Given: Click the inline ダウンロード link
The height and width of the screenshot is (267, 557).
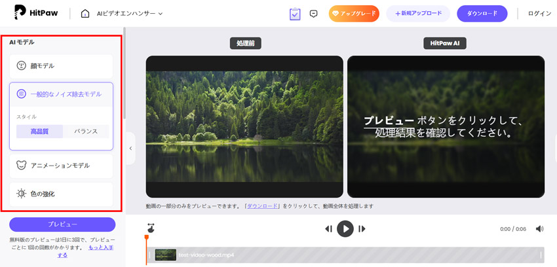Looking at the screenshot, I should [x=263, y=205].
